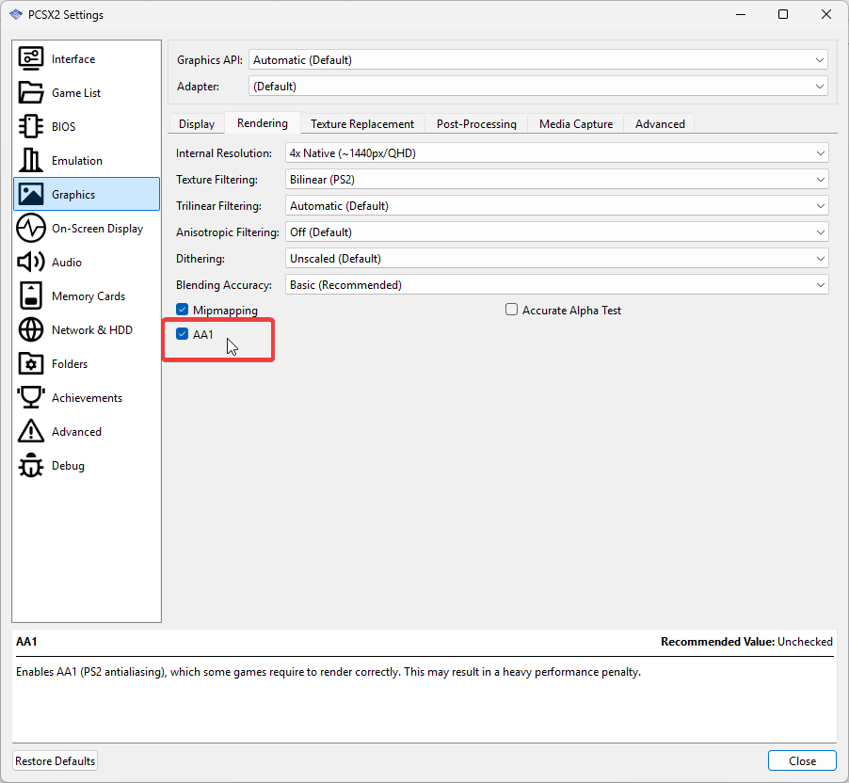Open the Internal Resolution dropdown
This screenshot has height=783, width=849.
click(x=556, y=153)
